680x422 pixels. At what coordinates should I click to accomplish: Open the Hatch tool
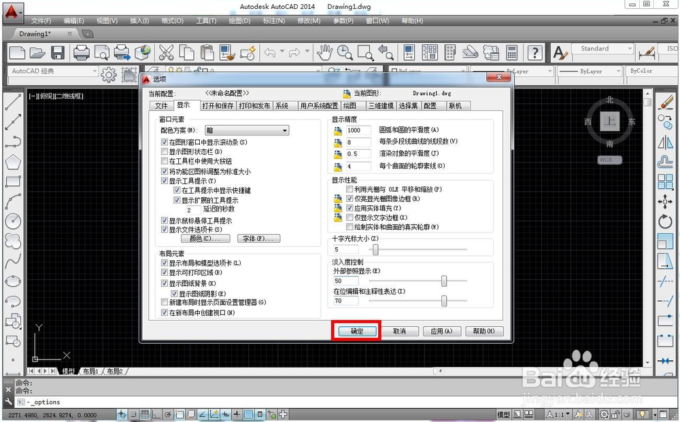pos(14,373)
